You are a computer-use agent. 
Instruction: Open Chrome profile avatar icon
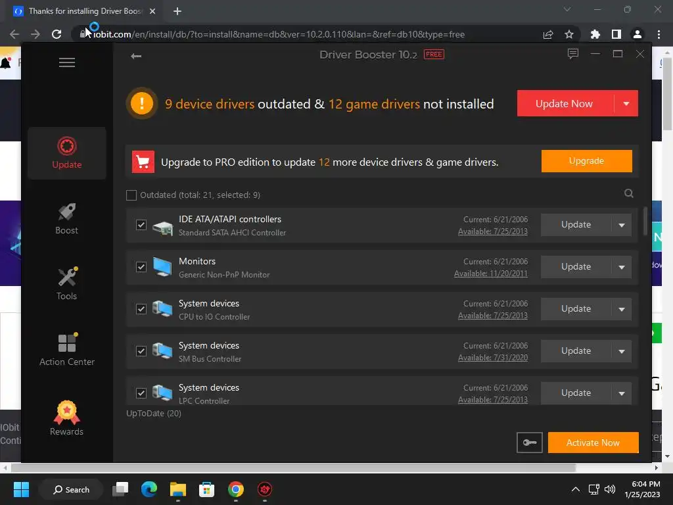(638, 34)
